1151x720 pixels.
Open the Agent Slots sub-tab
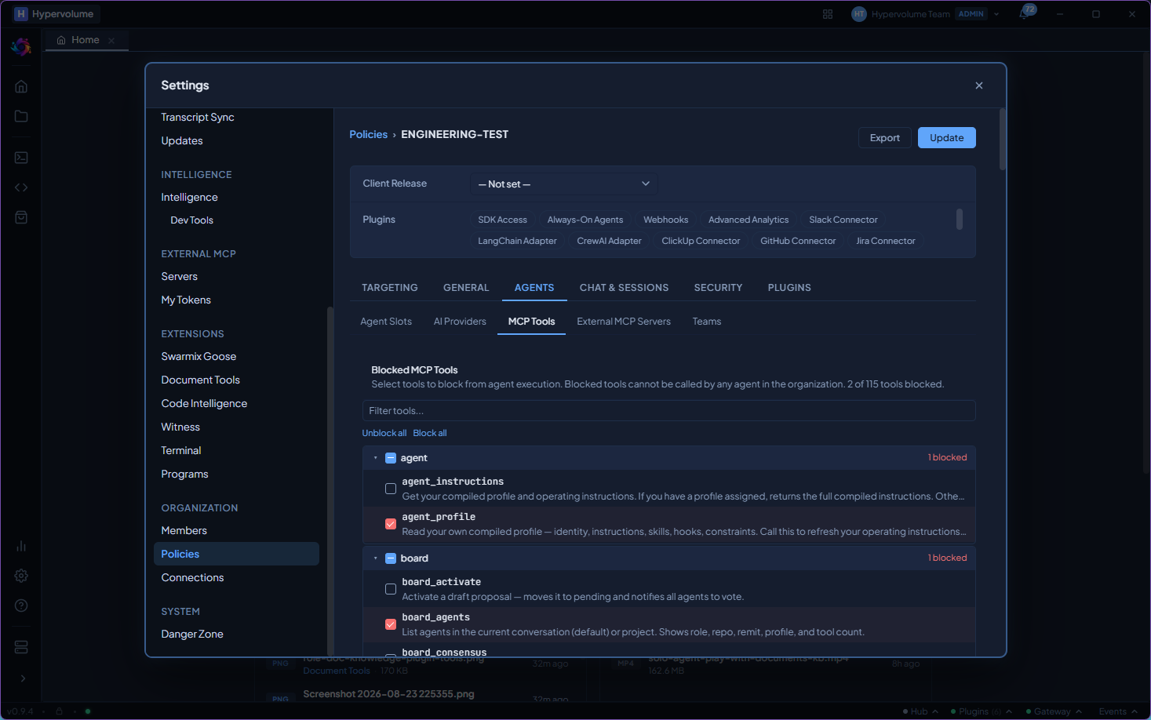pyautogui.click(x=386, y=322)
